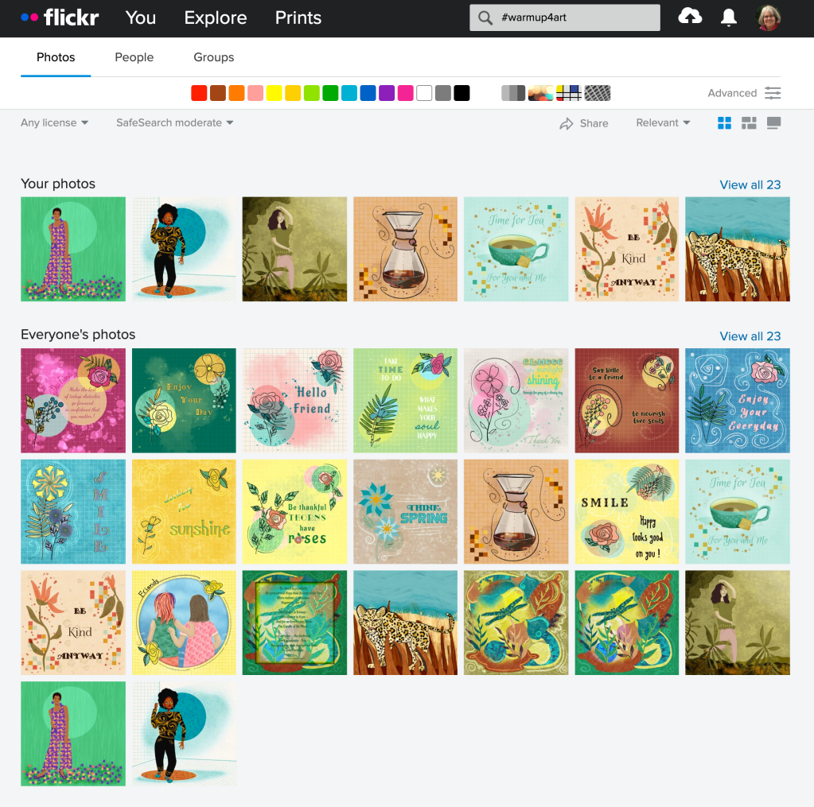The height and width of the screenshot is (807, 814).
Task: Click the search magnifier icon
Action: 485,17
